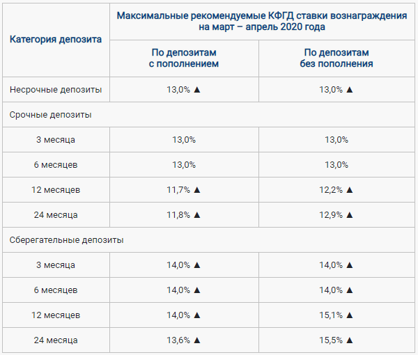This screenshot has height=355, width=418.
Task: Click the up triangle beside 11,8%
Action: [x=197, y=214]
